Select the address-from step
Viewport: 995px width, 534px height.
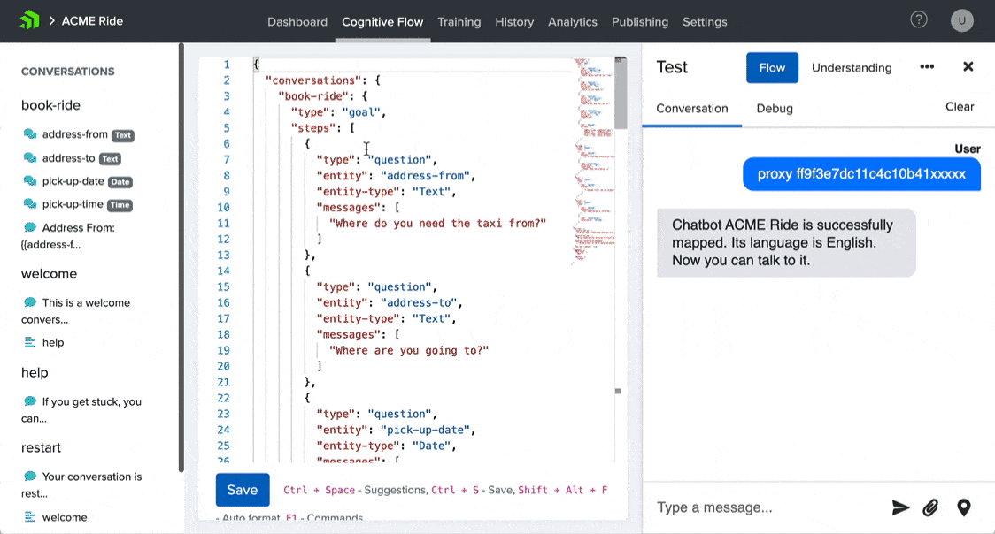click(75, 134)
